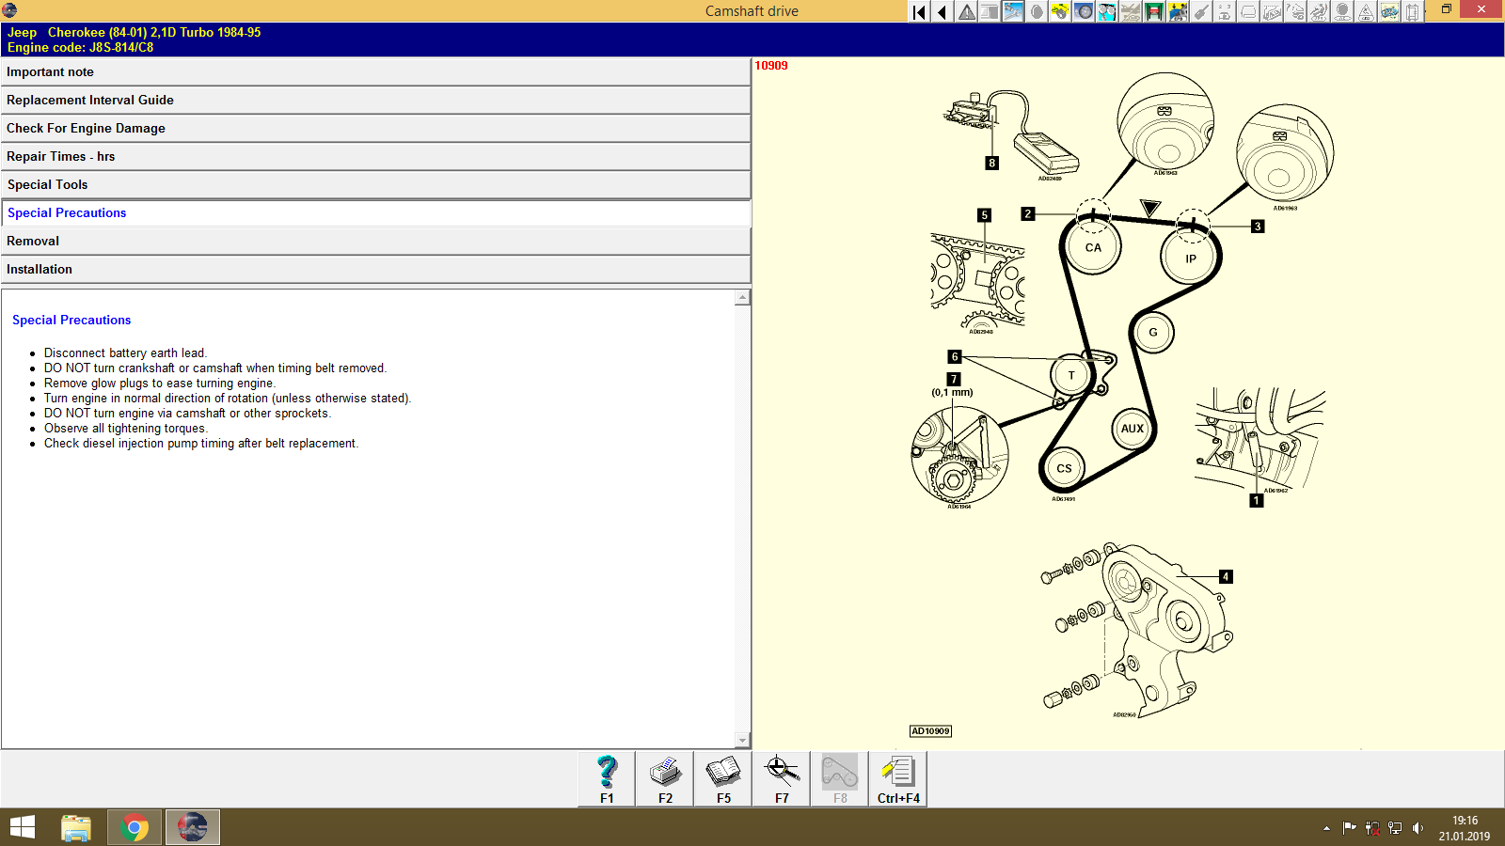This screenshot has height=846, width=1505.
Task: Open the manual with the F5 book icon
Action: [722, 775]
